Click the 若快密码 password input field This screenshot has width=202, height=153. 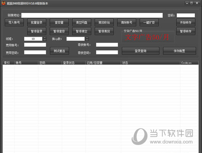[107, 52]
